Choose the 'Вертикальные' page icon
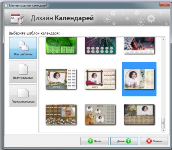The width and height of the screenshot is (172, 150). click(x=23, y=69)
